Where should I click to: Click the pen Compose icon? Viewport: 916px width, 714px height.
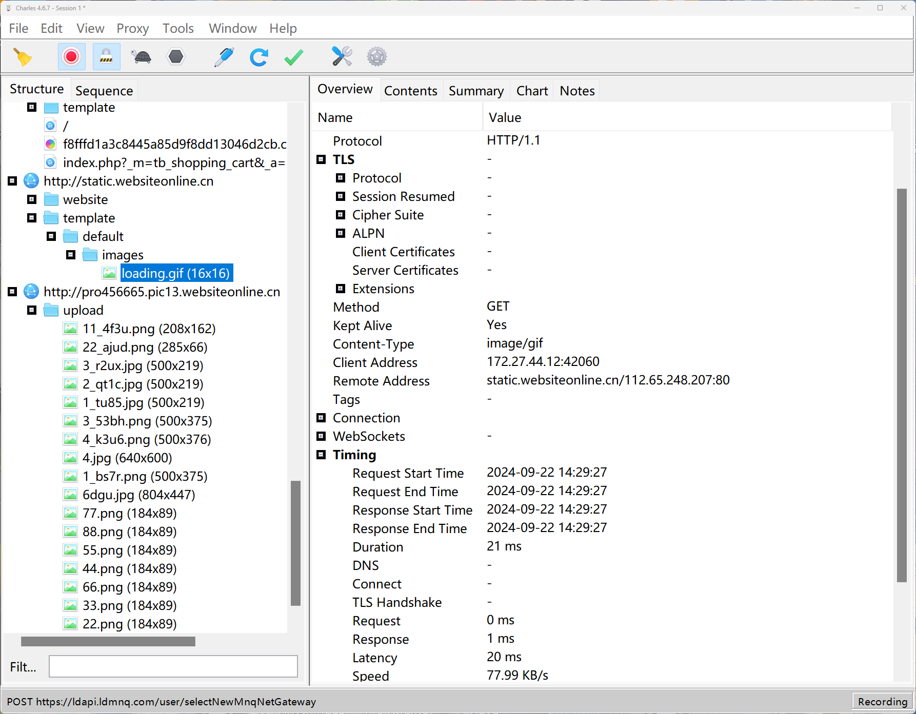pos(224,57)
